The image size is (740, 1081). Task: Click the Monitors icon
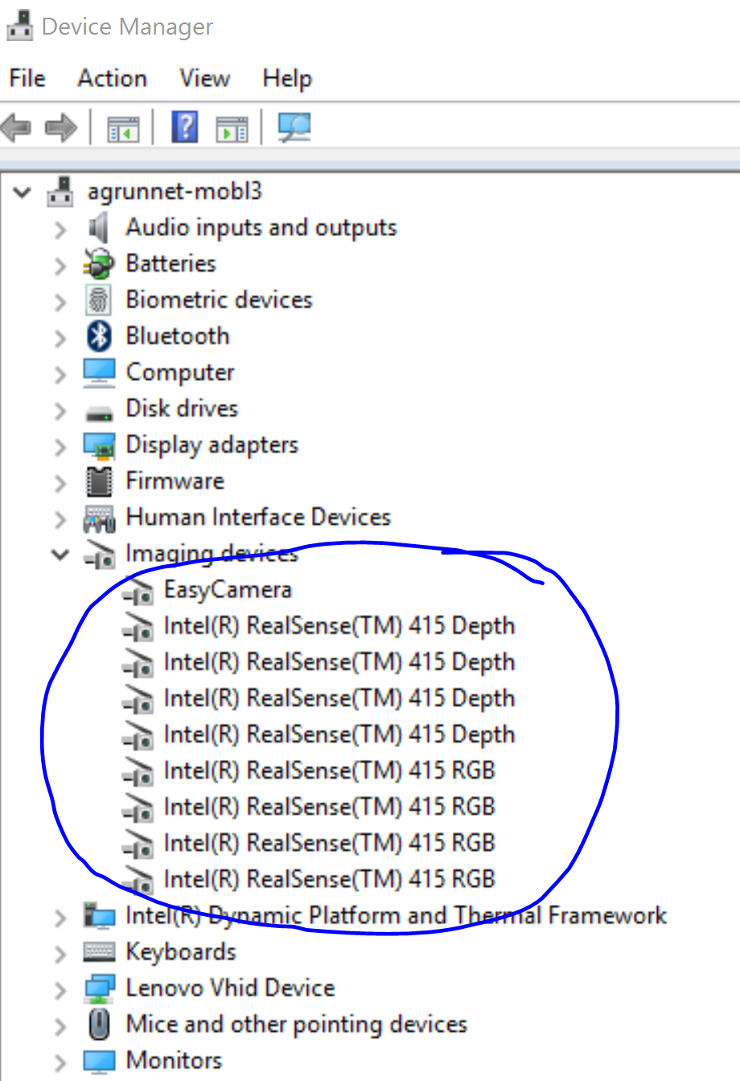tap(99, 1061)
